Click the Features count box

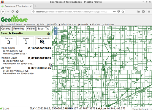(x=9, y=41)
